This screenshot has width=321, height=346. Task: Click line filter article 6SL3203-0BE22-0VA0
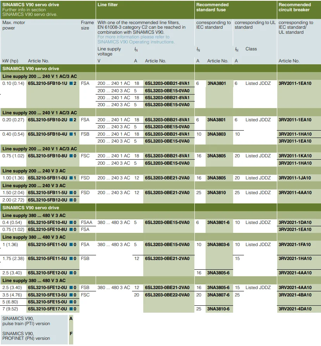point(167,295)
